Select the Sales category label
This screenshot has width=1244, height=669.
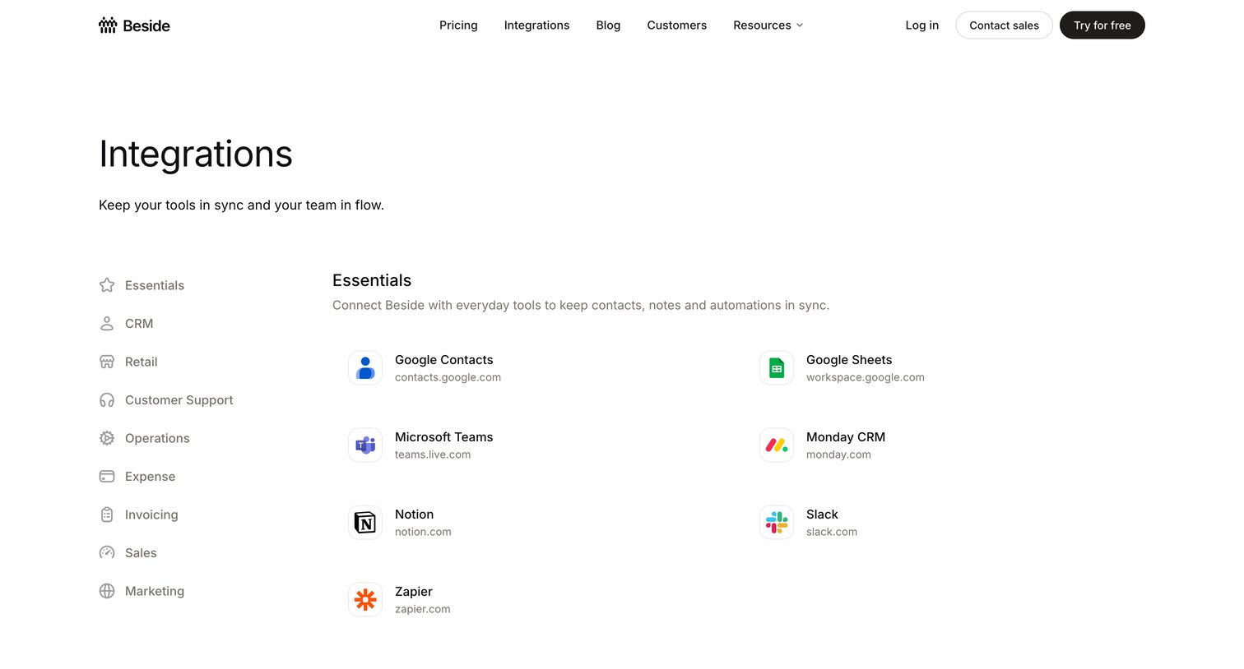(141, 553)
